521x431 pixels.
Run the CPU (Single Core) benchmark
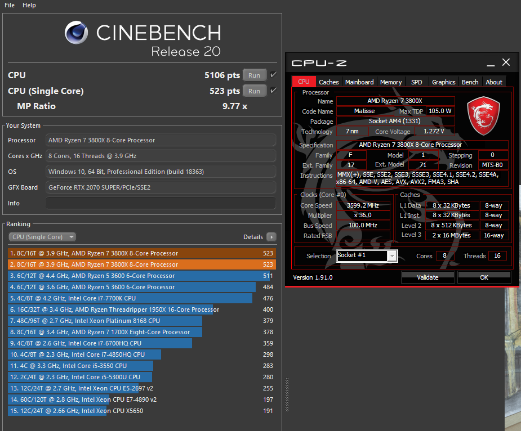point(255,91)
